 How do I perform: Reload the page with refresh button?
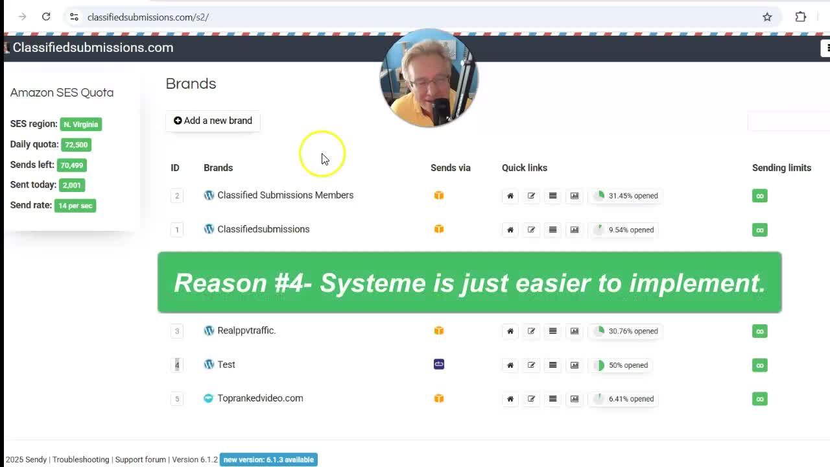tap(46, 17)
